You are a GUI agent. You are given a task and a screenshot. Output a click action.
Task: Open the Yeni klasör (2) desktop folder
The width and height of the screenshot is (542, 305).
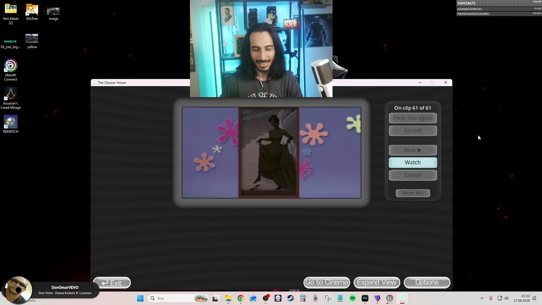point(11,14)
